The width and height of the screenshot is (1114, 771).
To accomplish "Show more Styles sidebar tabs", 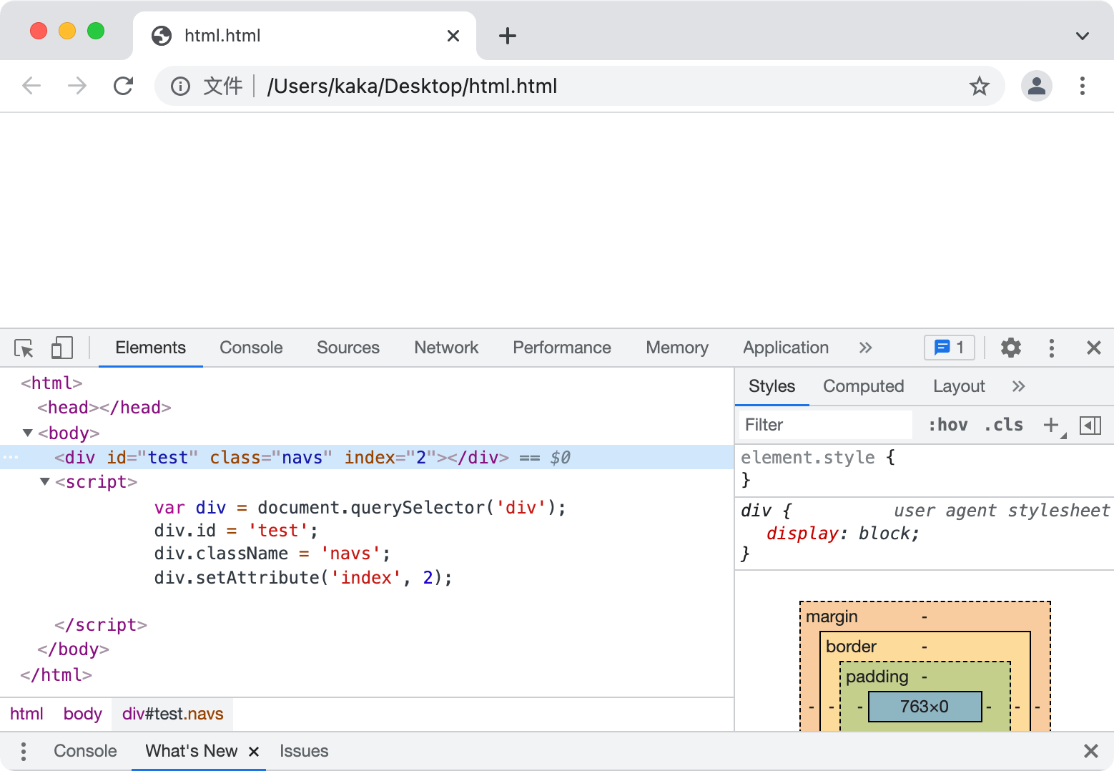I will pyautogui.click(x=1018, y=386).
